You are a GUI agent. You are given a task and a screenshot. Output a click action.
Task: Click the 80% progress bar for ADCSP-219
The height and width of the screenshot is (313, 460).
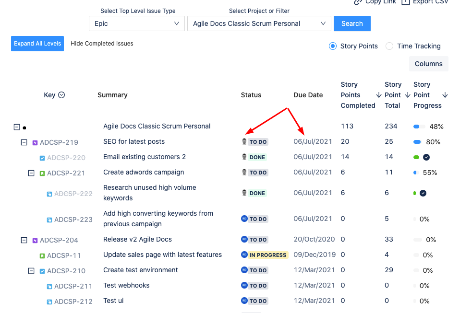(417, 142)
